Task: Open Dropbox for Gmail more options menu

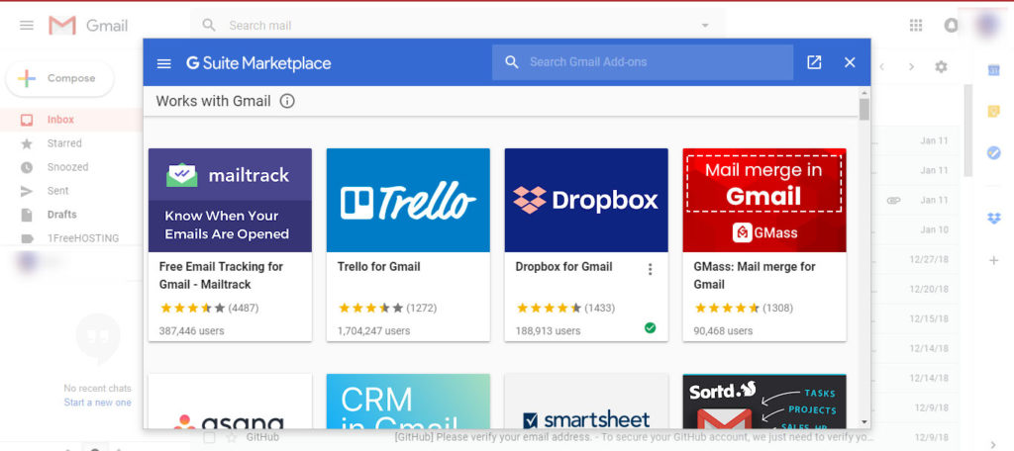Action: point(651,269)
